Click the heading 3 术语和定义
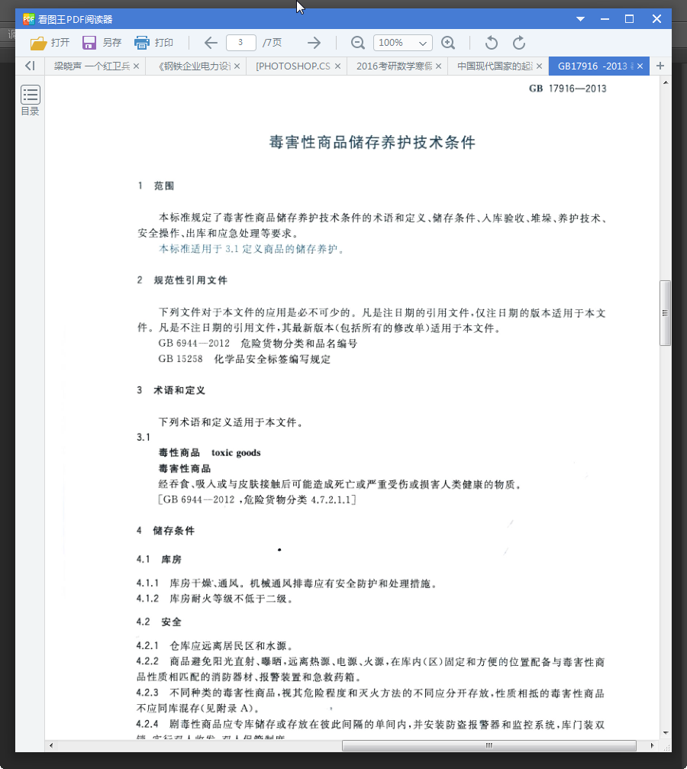 pyautogui.click(x=171, y=390)
